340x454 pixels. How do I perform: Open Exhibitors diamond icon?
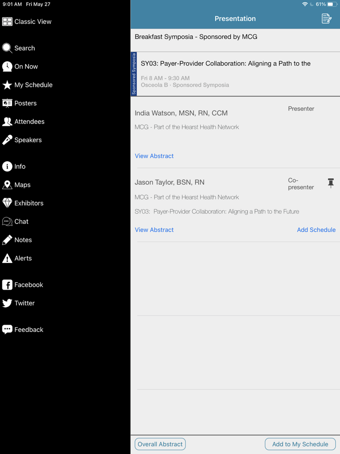[7, 203]
